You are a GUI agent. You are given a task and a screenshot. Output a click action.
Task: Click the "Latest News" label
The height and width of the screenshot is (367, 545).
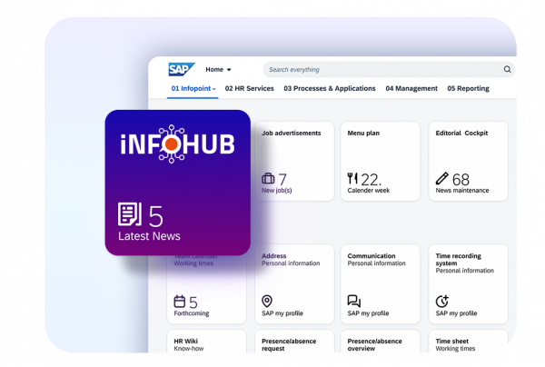(149, 236)
